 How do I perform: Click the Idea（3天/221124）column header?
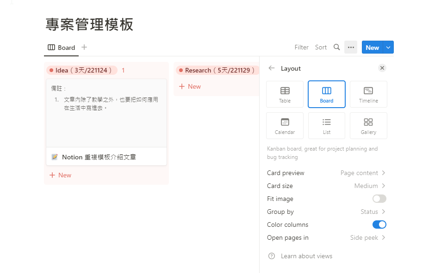pyautogui.click(x=82, y=70)
